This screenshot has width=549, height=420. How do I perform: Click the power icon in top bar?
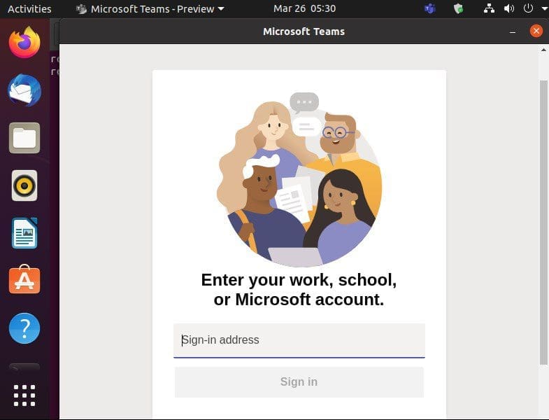click(x=529, y=9)
